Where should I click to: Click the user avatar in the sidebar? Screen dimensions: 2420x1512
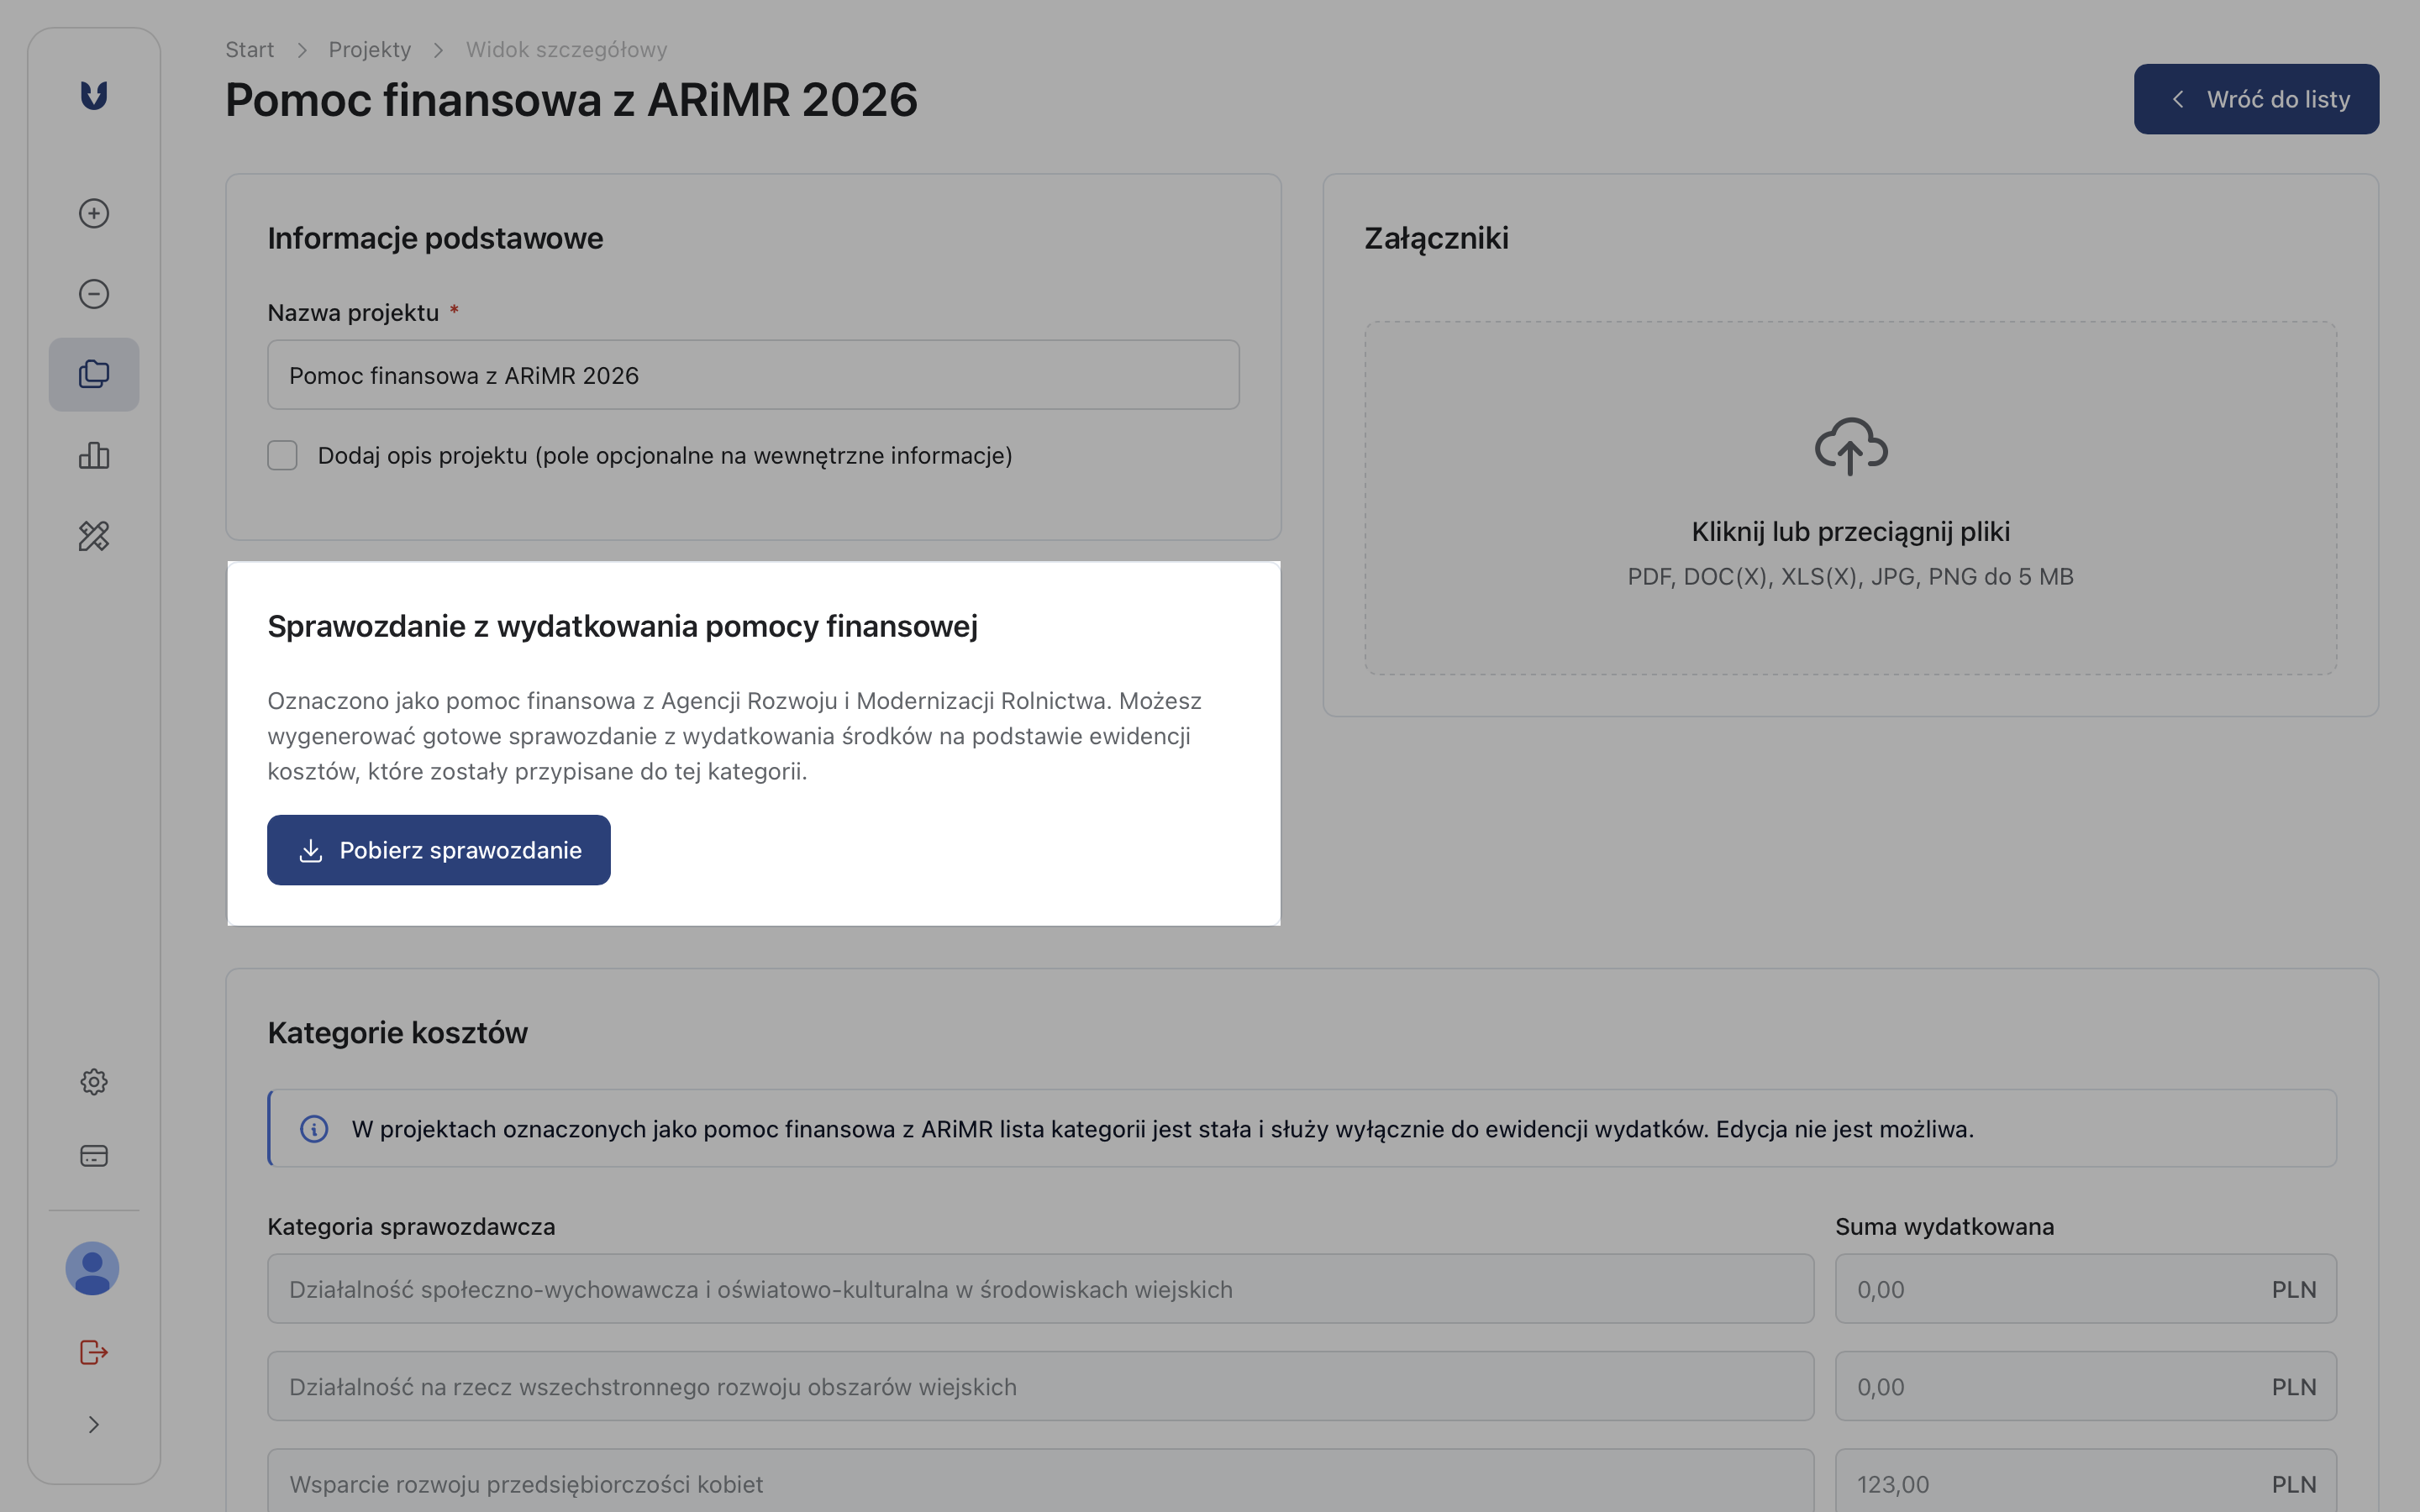pyautogui.click(x=93, y=1269)
